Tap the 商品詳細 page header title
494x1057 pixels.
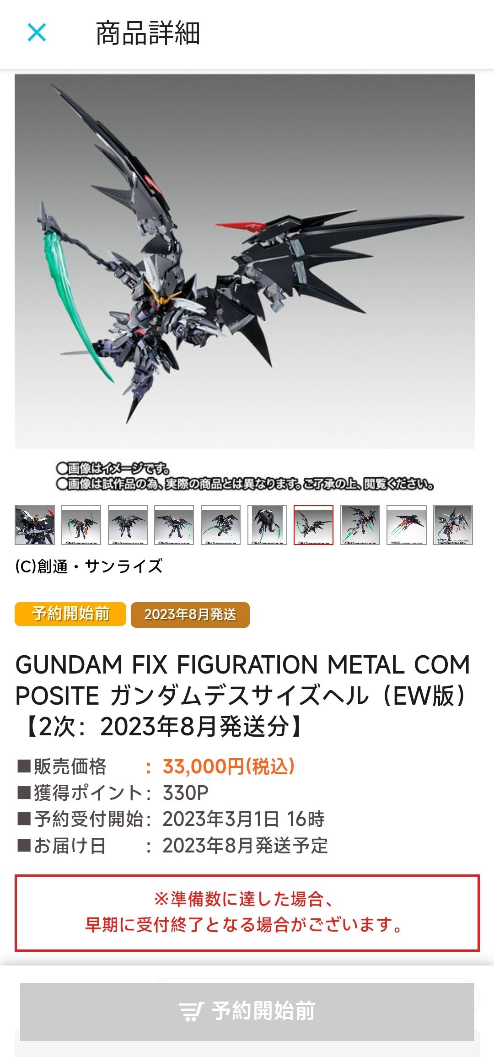[148, 33]
